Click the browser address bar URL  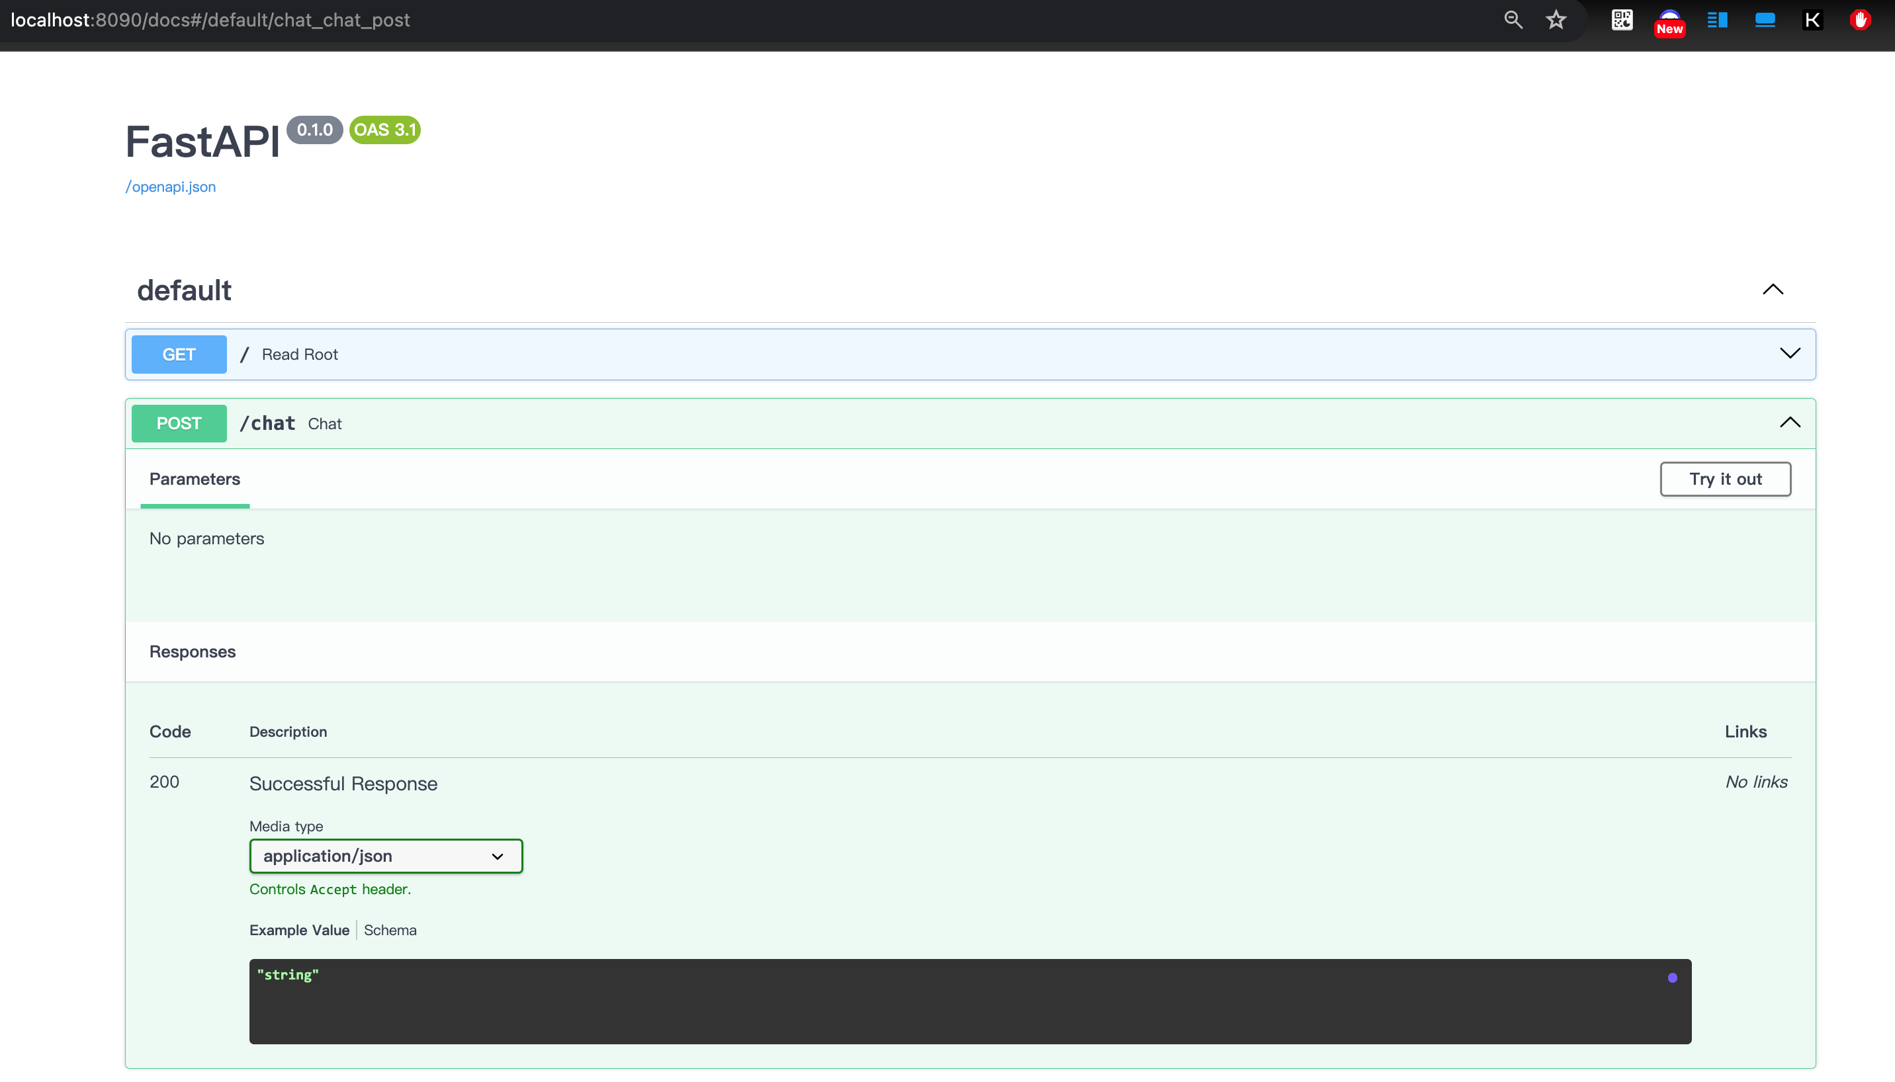(x=210, y=20)
